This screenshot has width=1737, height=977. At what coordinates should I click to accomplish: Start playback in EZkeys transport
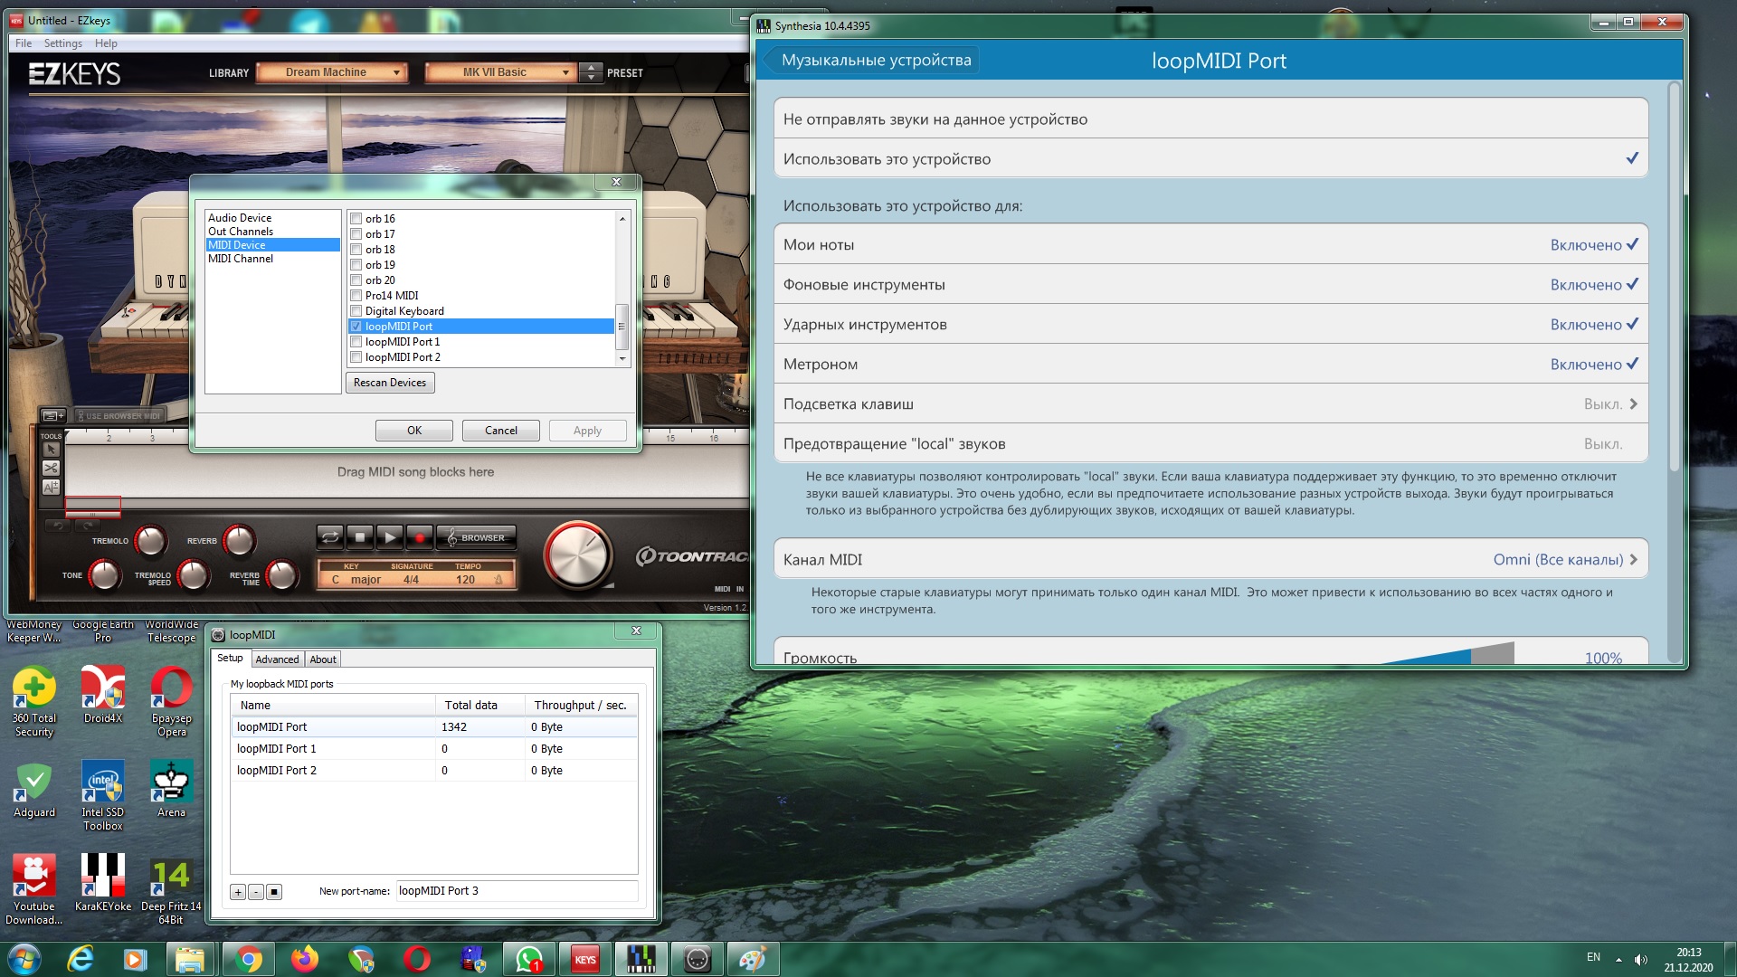390,537
